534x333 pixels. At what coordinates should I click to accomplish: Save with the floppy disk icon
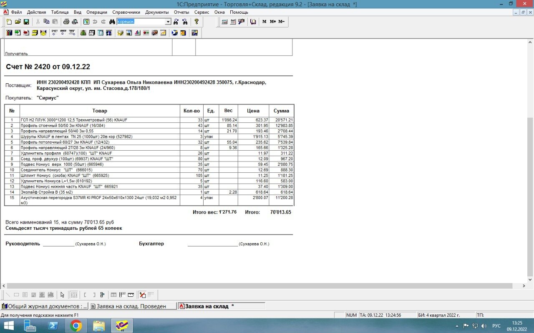26,22
